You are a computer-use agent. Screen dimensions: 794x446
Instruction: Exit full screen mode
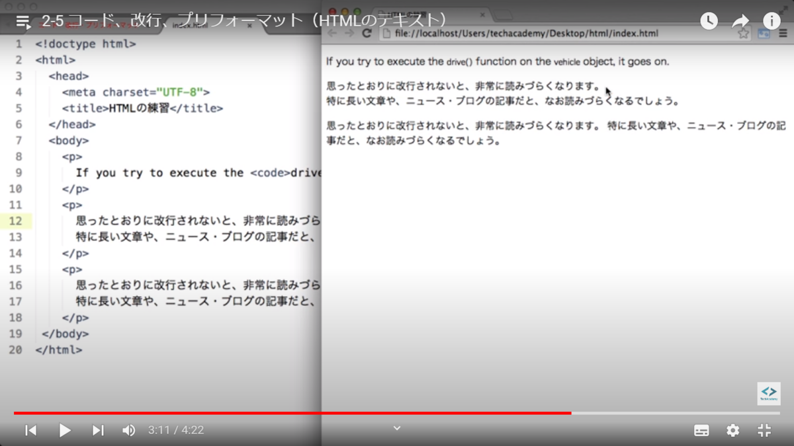(x=764, y=430)
